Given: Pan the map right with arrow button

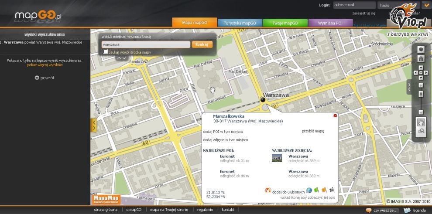Looking at the screenshot, I should tap(426, 73).
